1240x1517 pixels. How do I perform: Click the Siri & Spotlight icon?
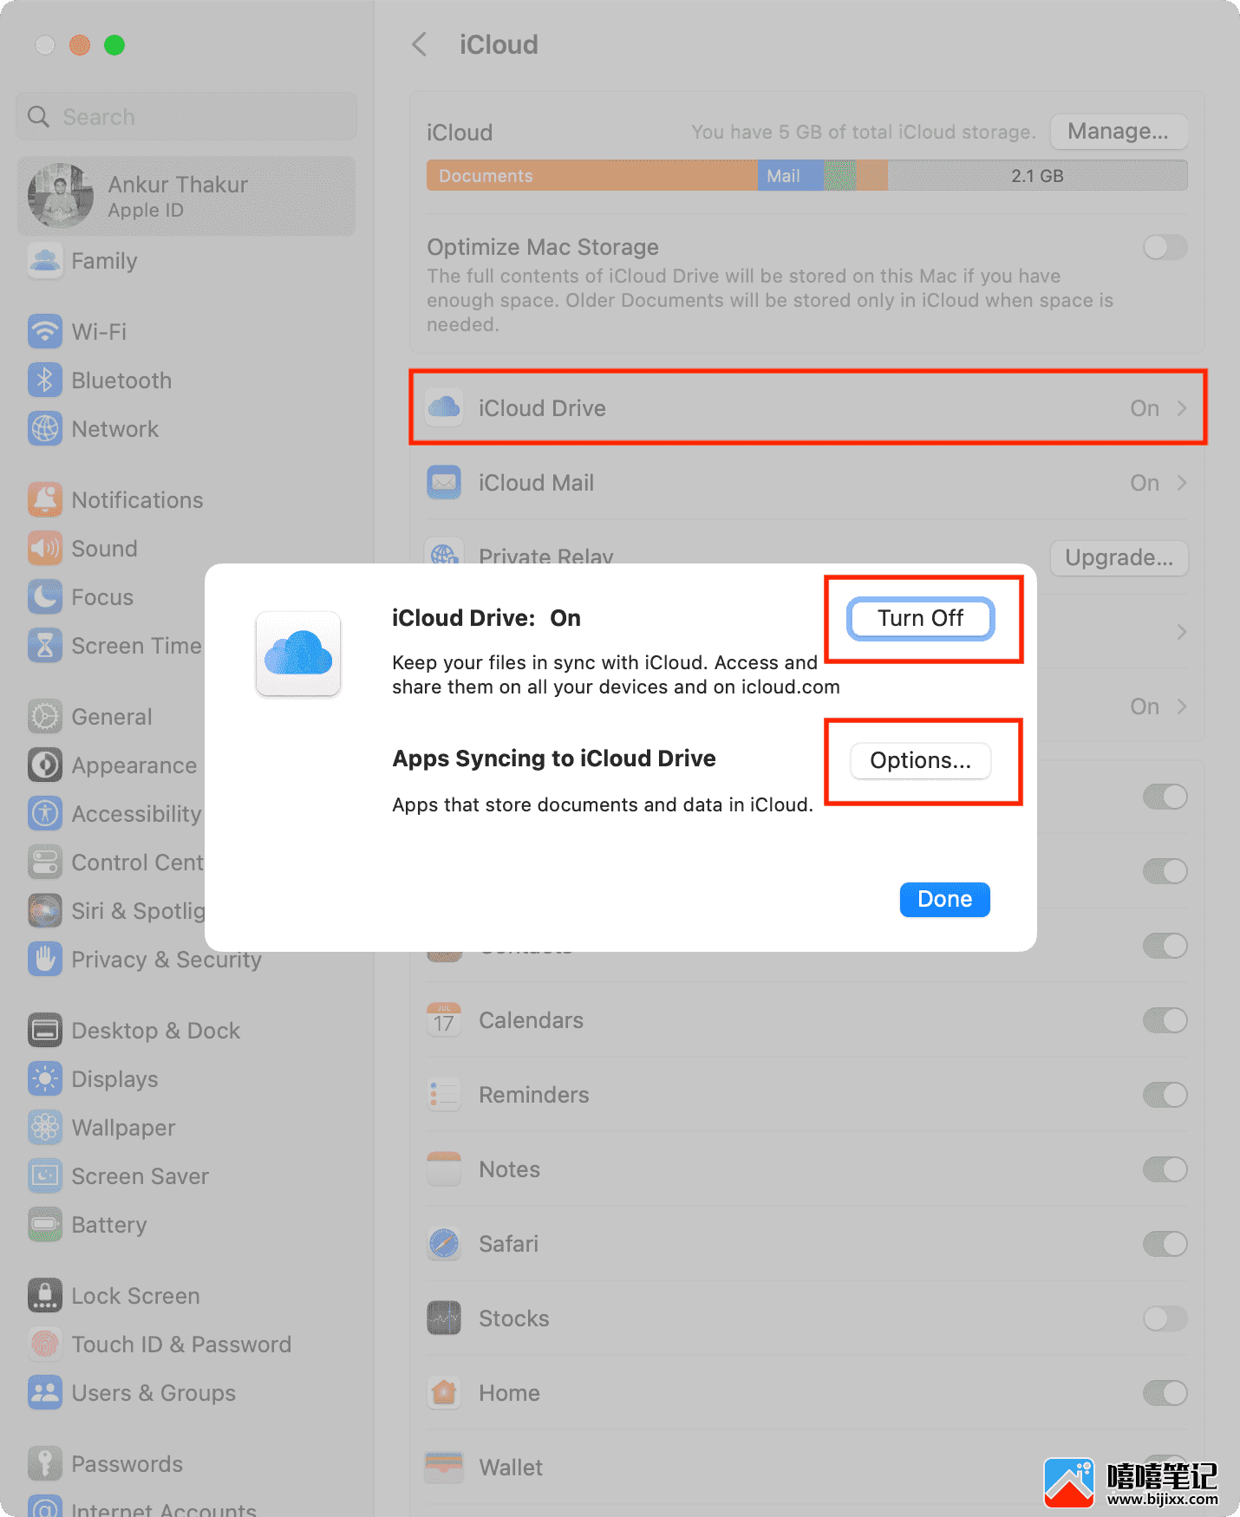tap(45, 910)
